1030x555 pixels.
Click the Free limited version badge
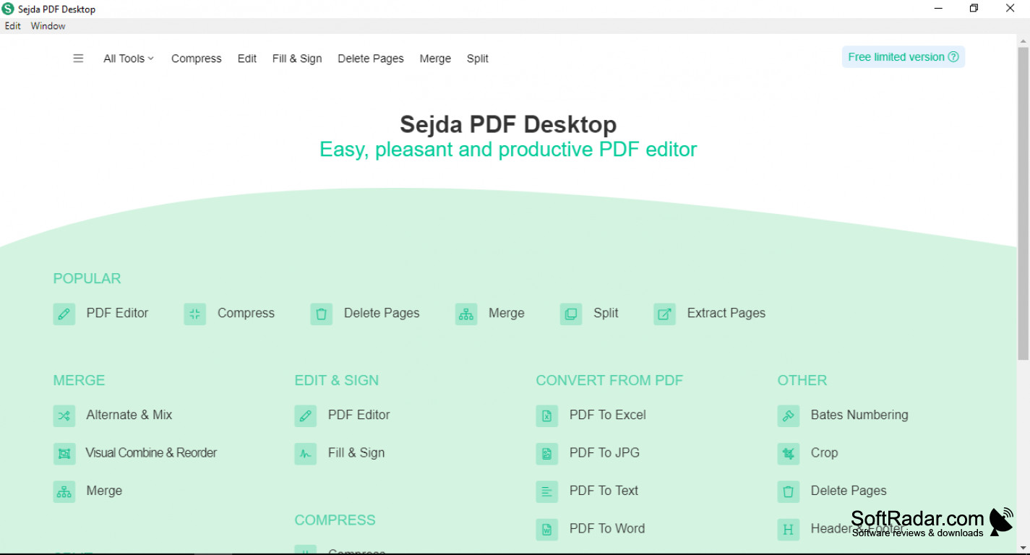904,57
